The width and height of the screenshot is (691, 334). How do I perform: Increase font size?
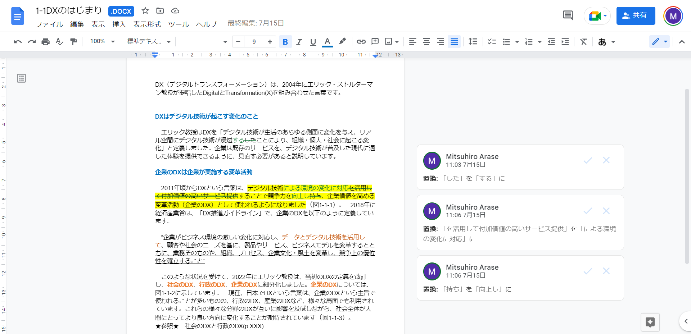pyautogui.click(x=270, y=42)
